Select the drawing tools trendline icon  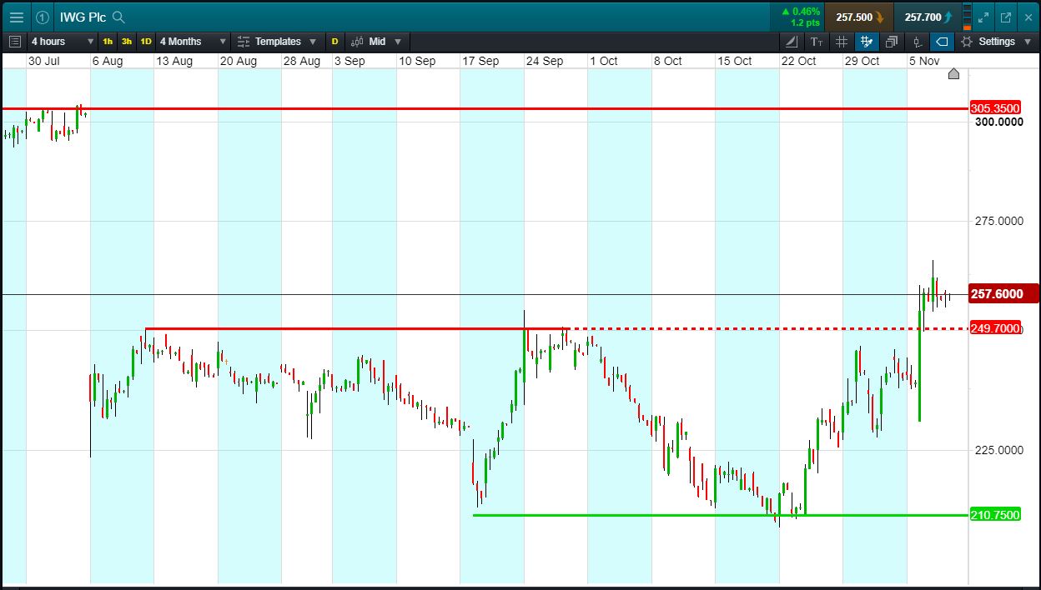(792, 42)
